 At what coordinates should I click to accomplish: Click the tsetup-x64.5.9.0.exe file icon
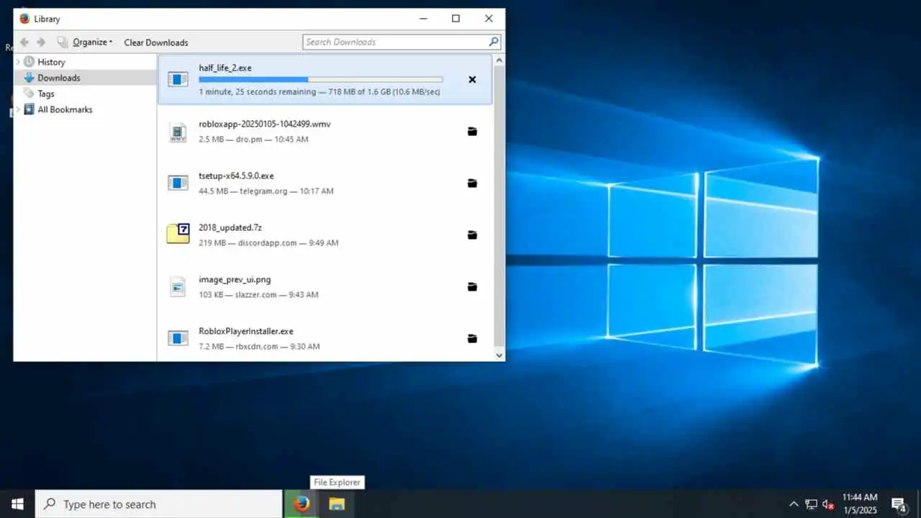pos(178,183)
